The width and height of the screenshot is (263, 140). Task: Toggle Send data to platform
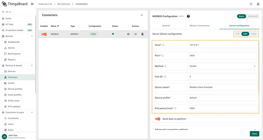[157, 119]
